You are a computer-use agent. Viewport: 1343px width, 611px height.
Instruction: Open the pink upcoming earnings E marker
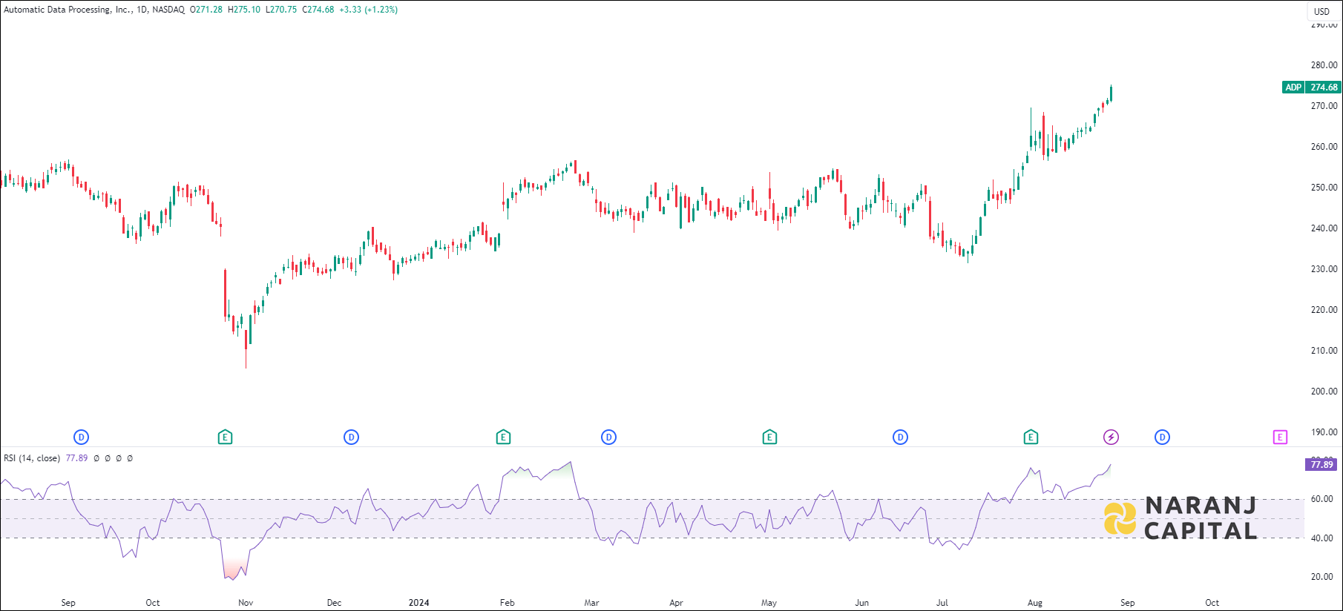tap(1280, 437)
